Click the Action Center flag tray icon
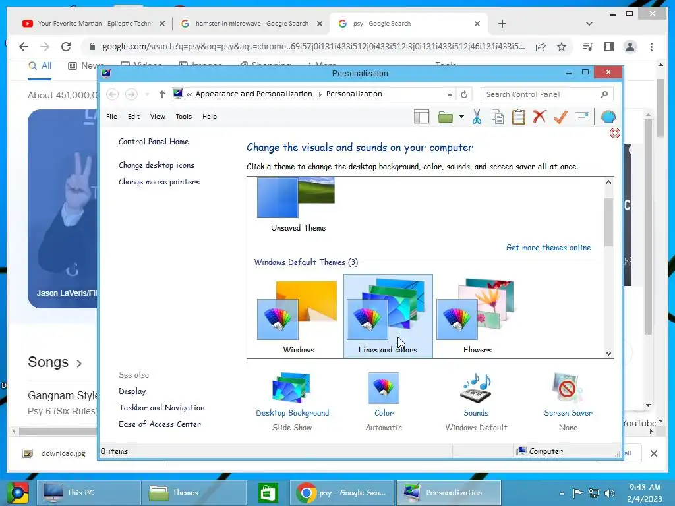The width and height of the screenshot is (675, 506). click(x=577, y=493)
